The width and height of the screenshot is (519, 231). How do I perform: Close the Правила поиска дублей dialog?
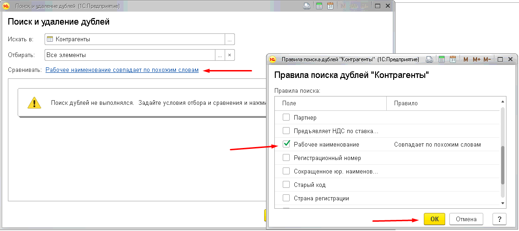510,59
